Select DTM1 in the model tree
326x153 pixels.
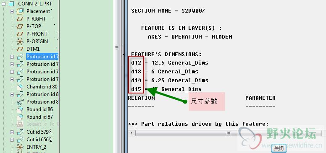33,49
